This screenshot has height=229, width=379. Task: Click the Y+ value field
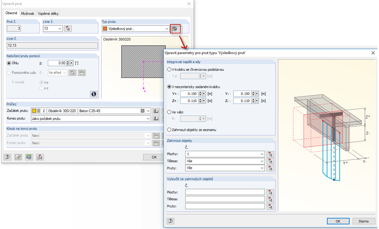189,94
